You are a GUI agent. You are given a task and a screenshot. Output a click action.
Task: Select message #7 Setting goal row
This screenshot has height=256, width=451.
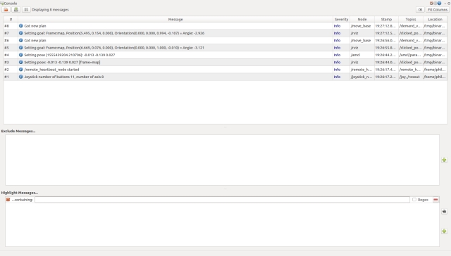click(225, 33)
